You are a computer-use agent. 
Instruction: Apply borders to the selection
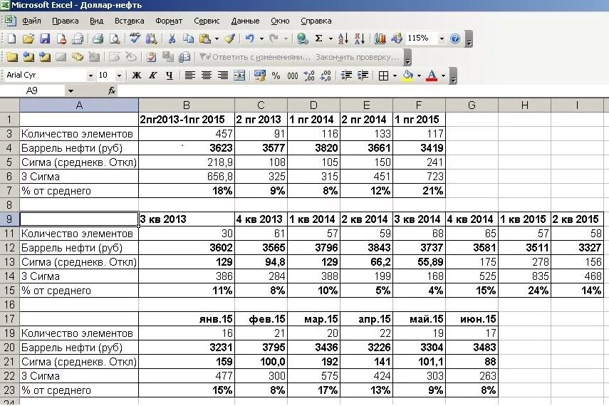click(x=383, y=76)
